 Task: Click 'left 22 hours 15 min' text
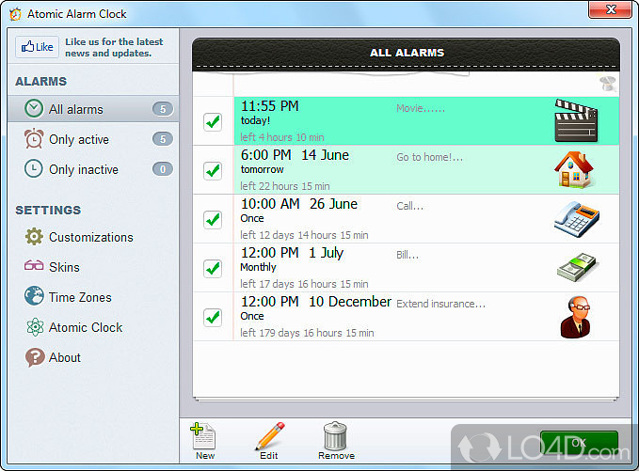tap(285, 186)
